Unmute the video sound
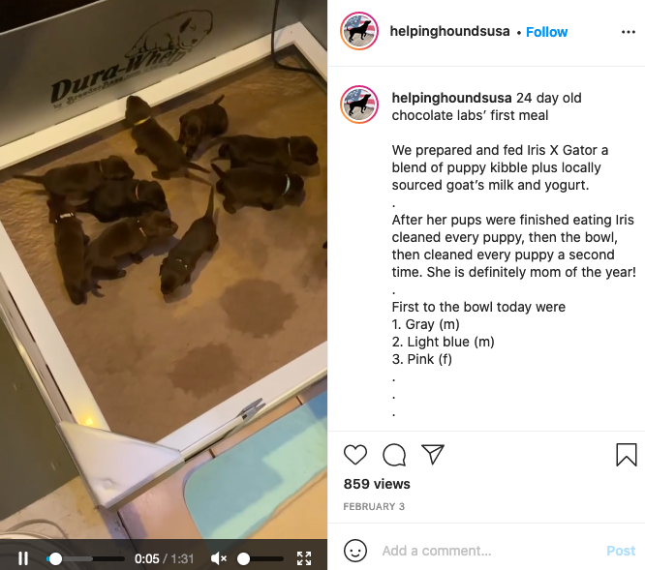Image resolution: width=645 pixels, height=570 pixels. pos(219,558)
